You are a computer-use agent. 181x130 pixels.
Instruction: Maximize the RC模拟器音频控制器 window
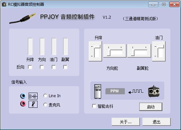point(164,5)
